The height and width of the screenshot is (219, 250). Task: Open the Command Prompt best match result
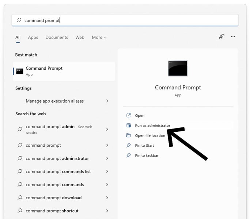pyautogui.click(x=64, y=71)
